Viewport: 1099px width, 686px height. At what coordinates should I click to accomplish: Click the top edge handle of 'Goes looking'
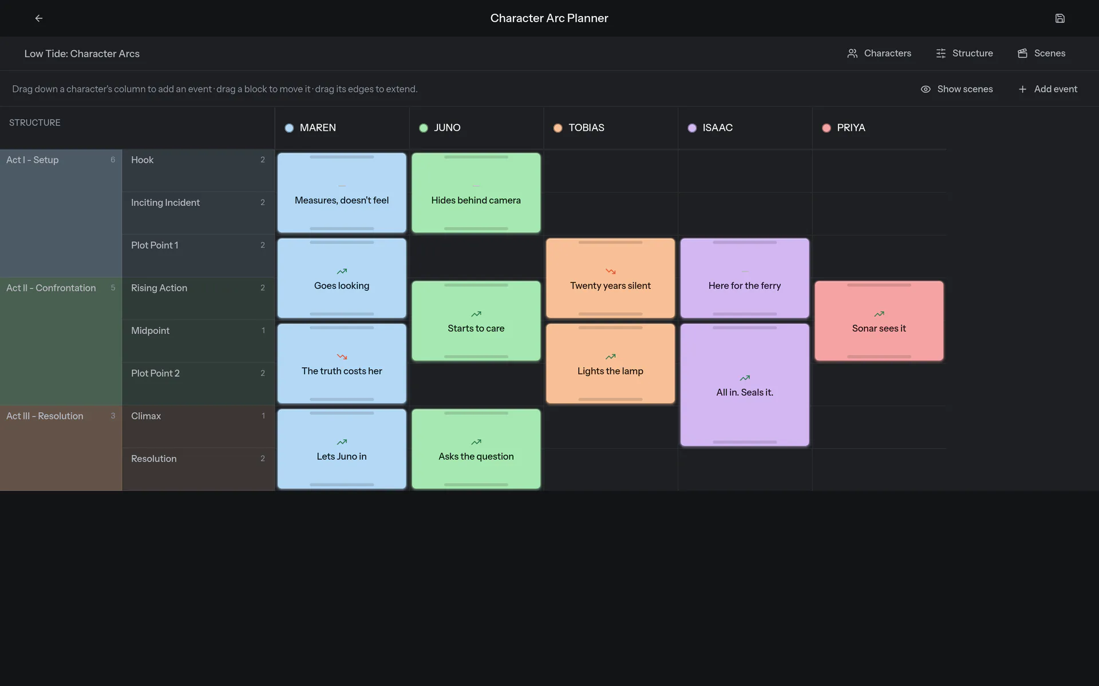pos(342,242)
